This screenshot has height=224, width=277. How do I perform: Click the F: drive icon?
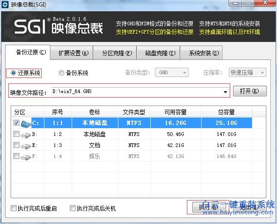pyautogui.click(x=26, y=157)
